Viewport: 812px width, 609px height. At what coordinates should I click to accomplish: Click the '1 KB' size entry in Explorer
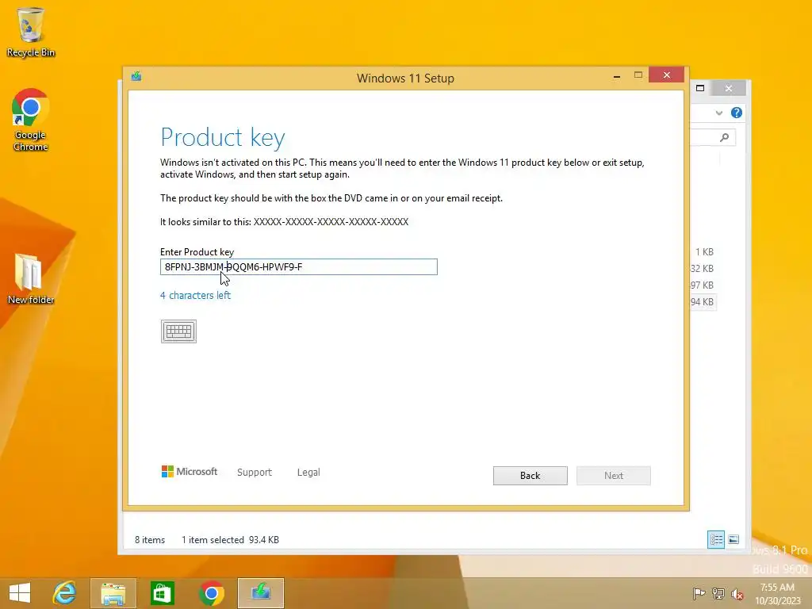coord(704,252)
